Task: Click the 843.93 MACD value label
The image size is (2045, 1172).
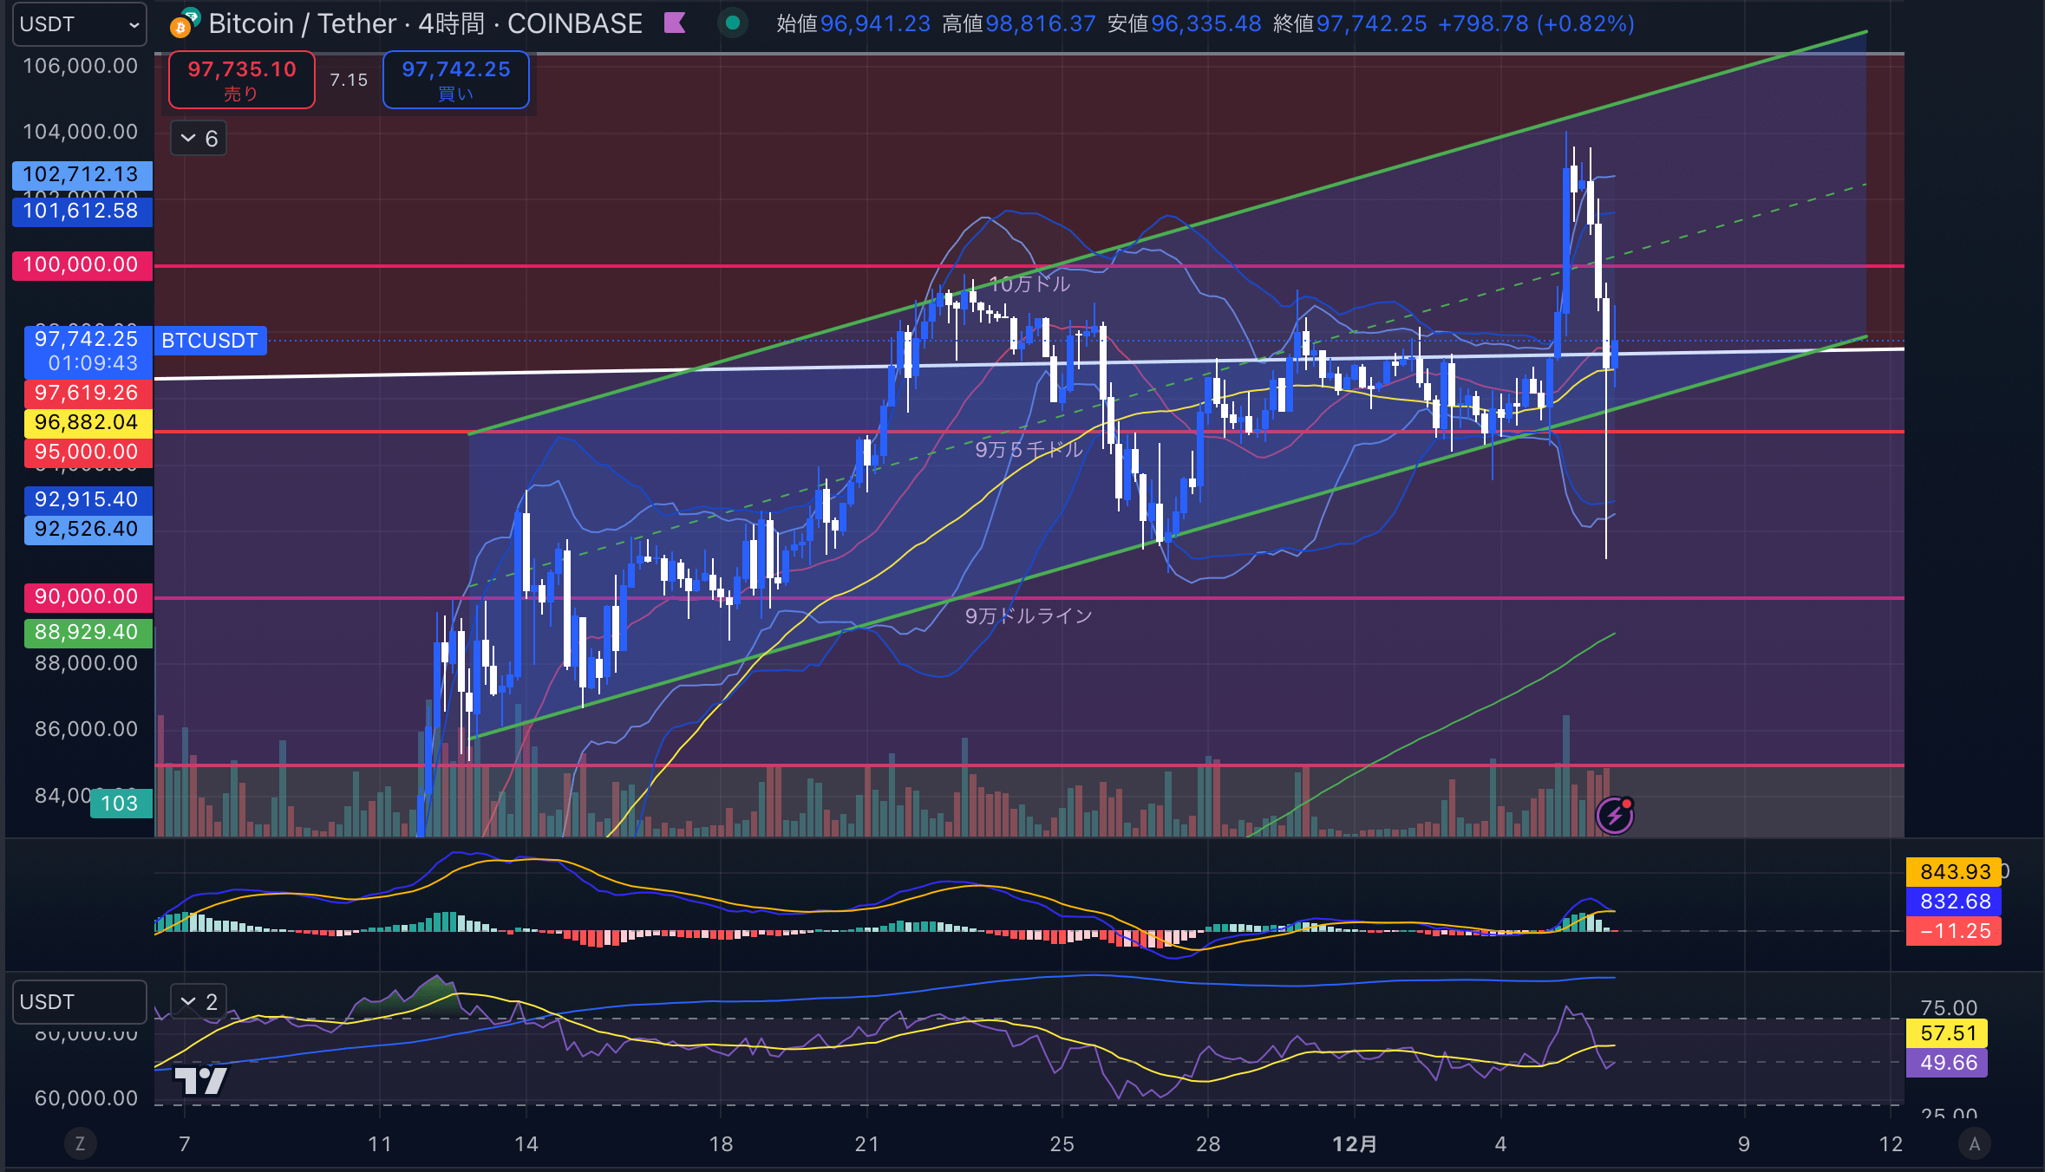Action: tap(1954, 872)
